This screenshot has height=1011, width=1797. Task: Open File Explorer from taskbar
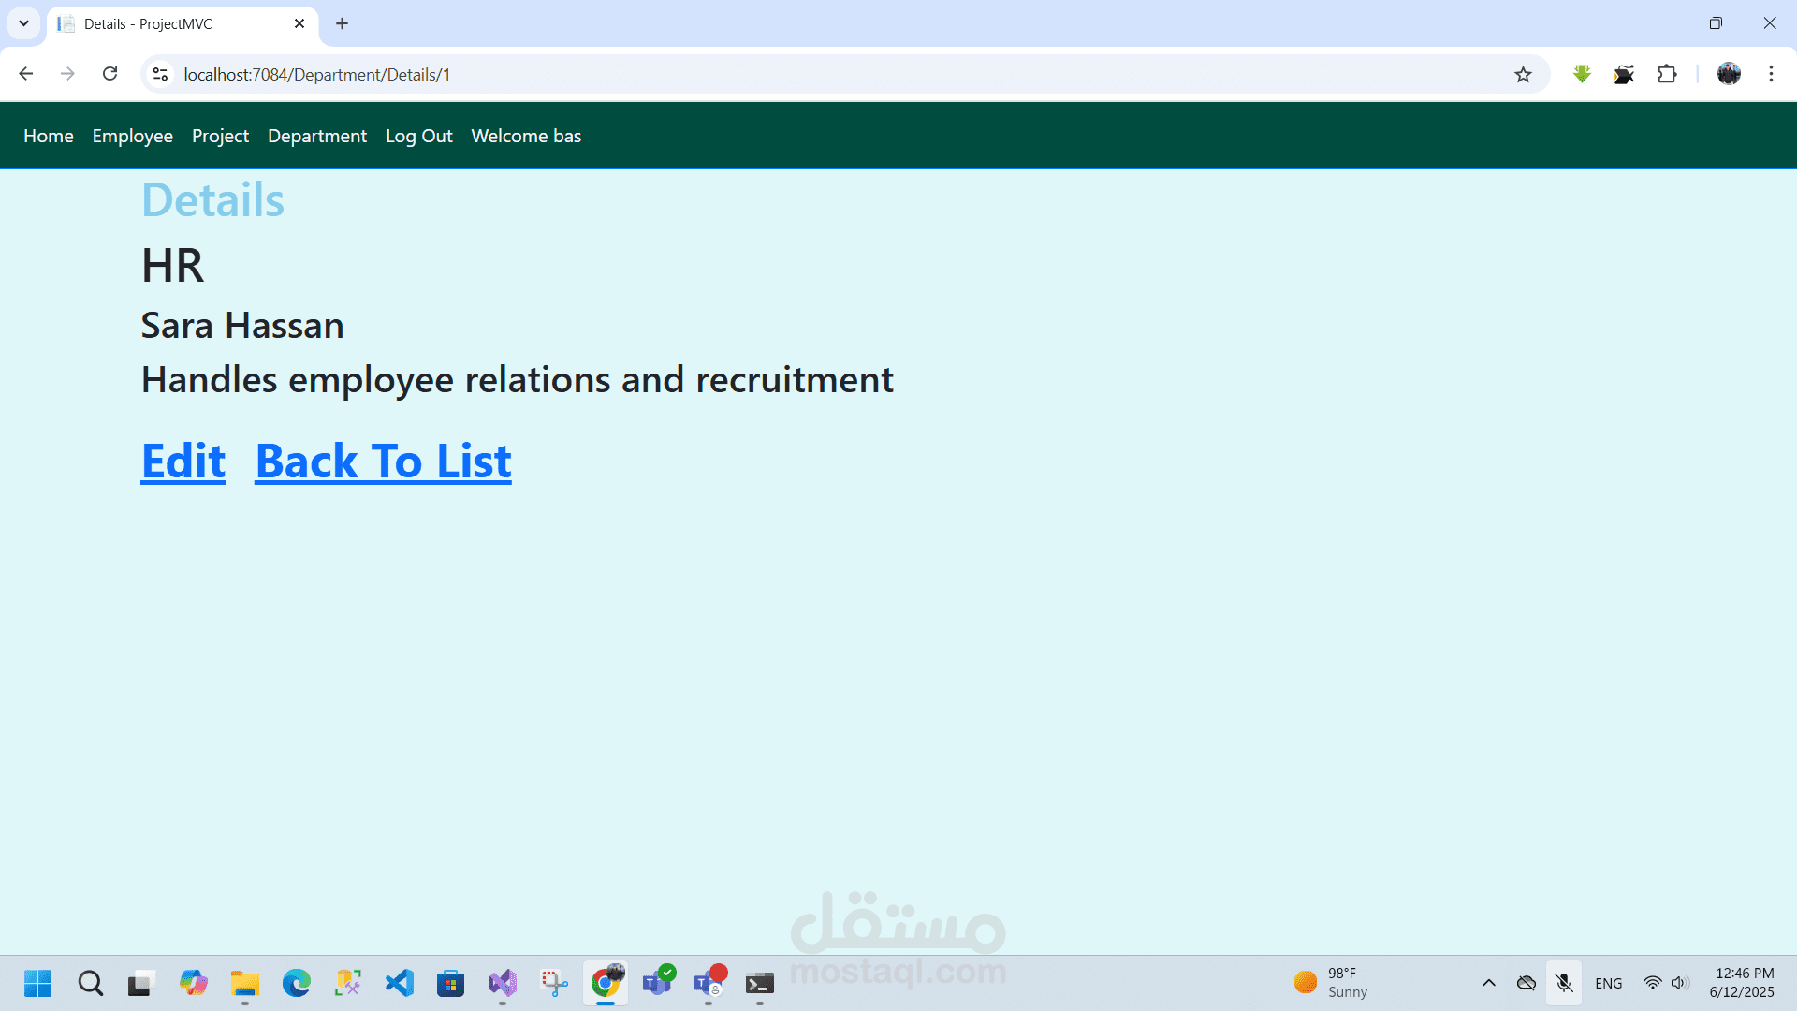[x=245, y=983]
